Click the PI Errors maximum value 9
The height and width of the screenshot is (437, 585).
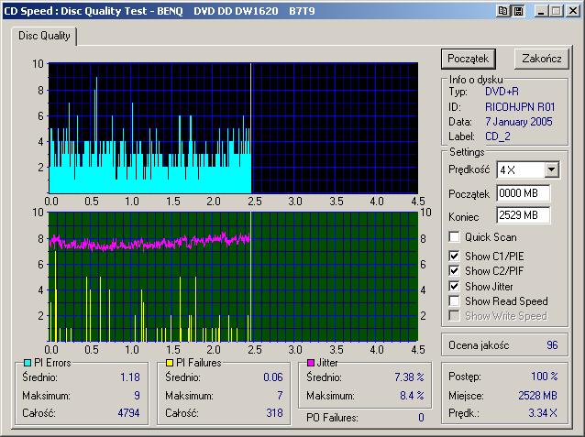point(137,395)
